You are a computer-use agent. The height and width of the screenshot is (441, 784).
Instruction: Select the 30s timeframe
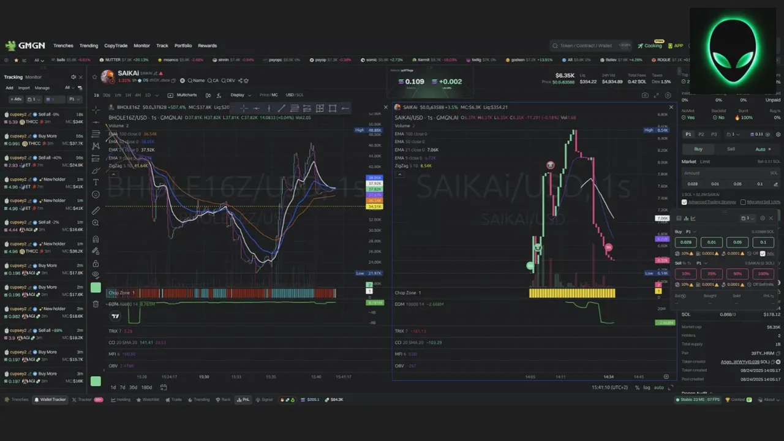(x=107, y=95)
